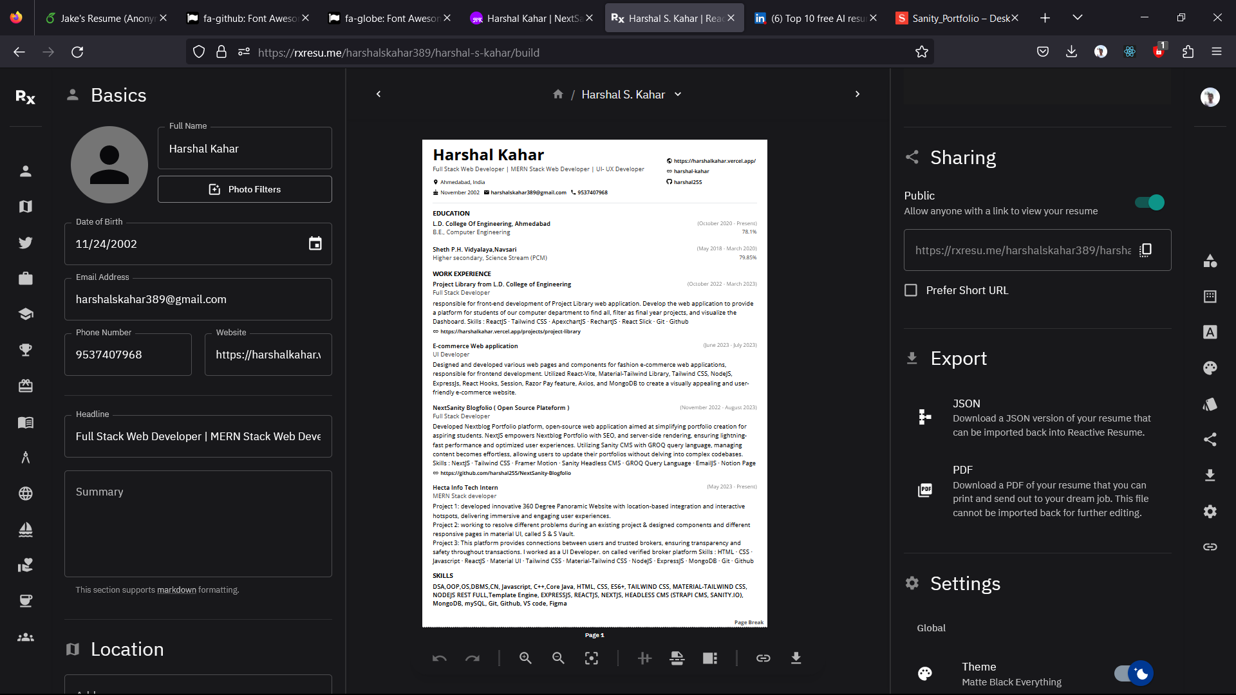The image size is (1236, 695).
Task: Open the markdown formatting link
Action: (176, 589)
